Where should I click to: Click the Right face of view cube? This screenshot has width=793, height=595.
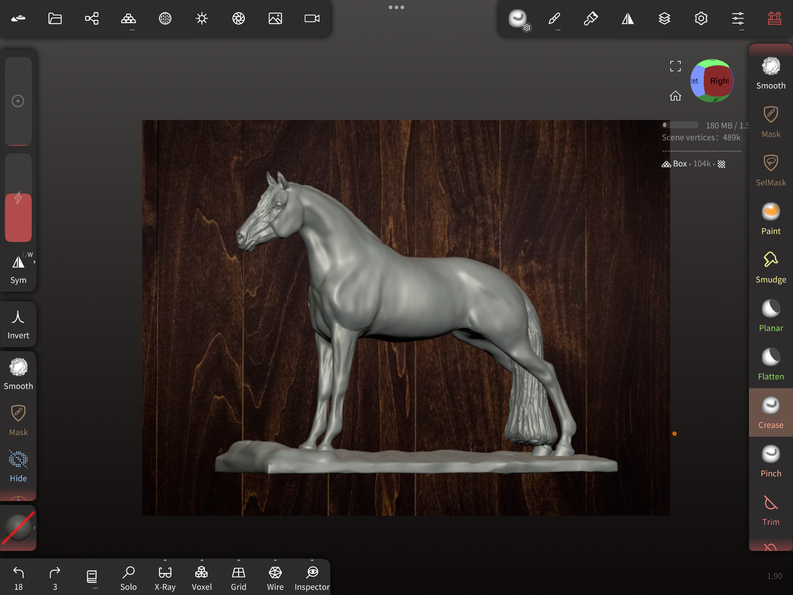(x=719, y=81)
